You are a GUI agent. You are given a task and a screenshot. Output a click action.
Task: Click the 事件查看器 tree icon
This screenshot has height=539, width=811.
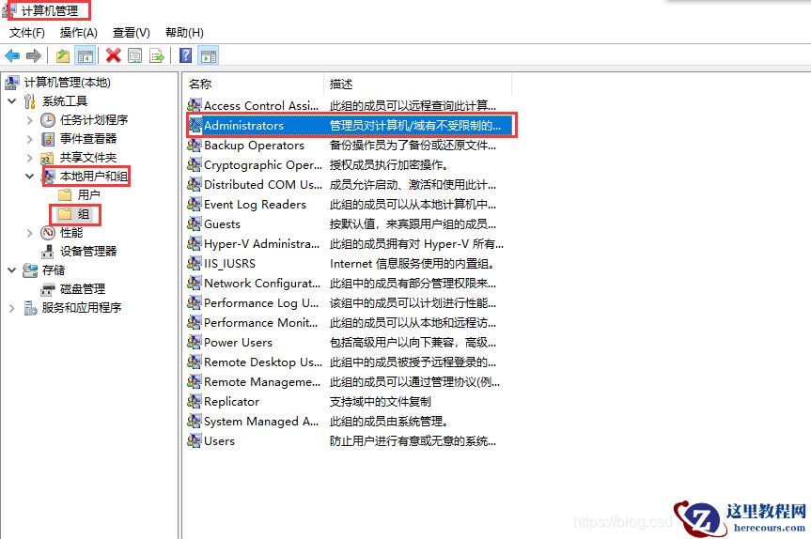click(x=48, y=138)
